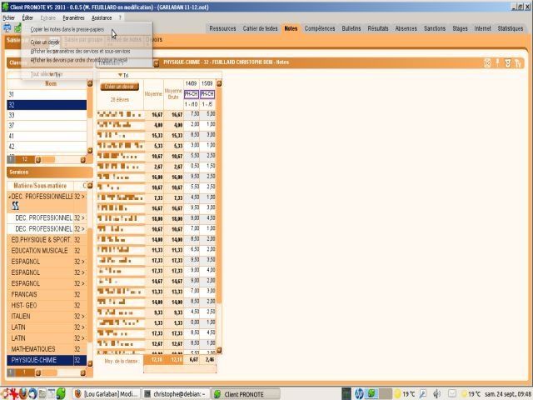Open the Paramètres menu
This screenshot has width=533, height=400.
73,17
